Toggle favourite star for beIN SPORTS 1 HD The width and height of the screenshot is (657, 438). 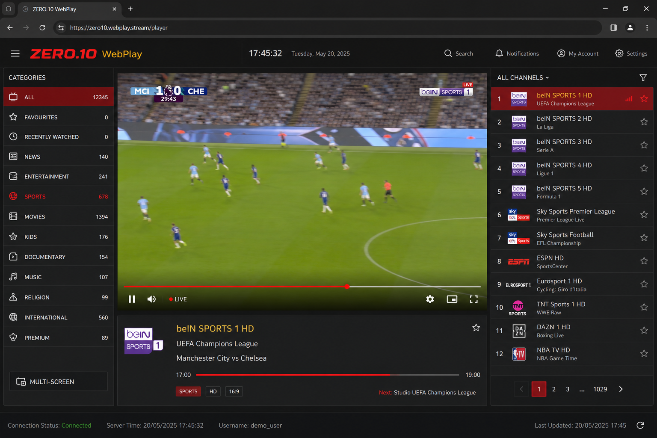click(644, 99)
